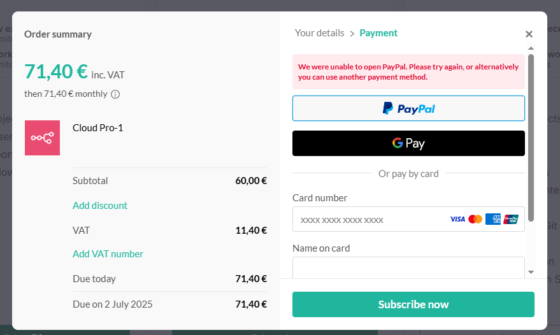
Task: Click the UnionPay card logo
Action: coord(511,219)
